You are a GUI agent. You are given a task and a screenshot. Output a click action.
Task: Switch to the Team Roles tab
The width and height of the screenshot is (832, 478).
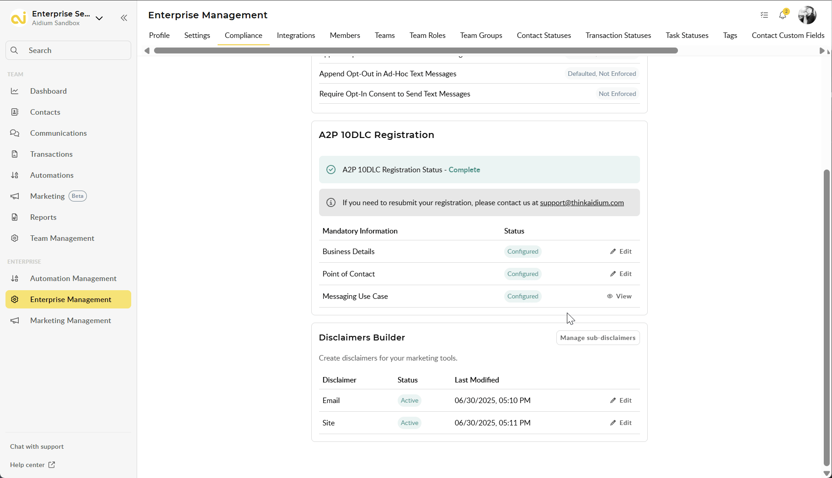pos(427,35)
